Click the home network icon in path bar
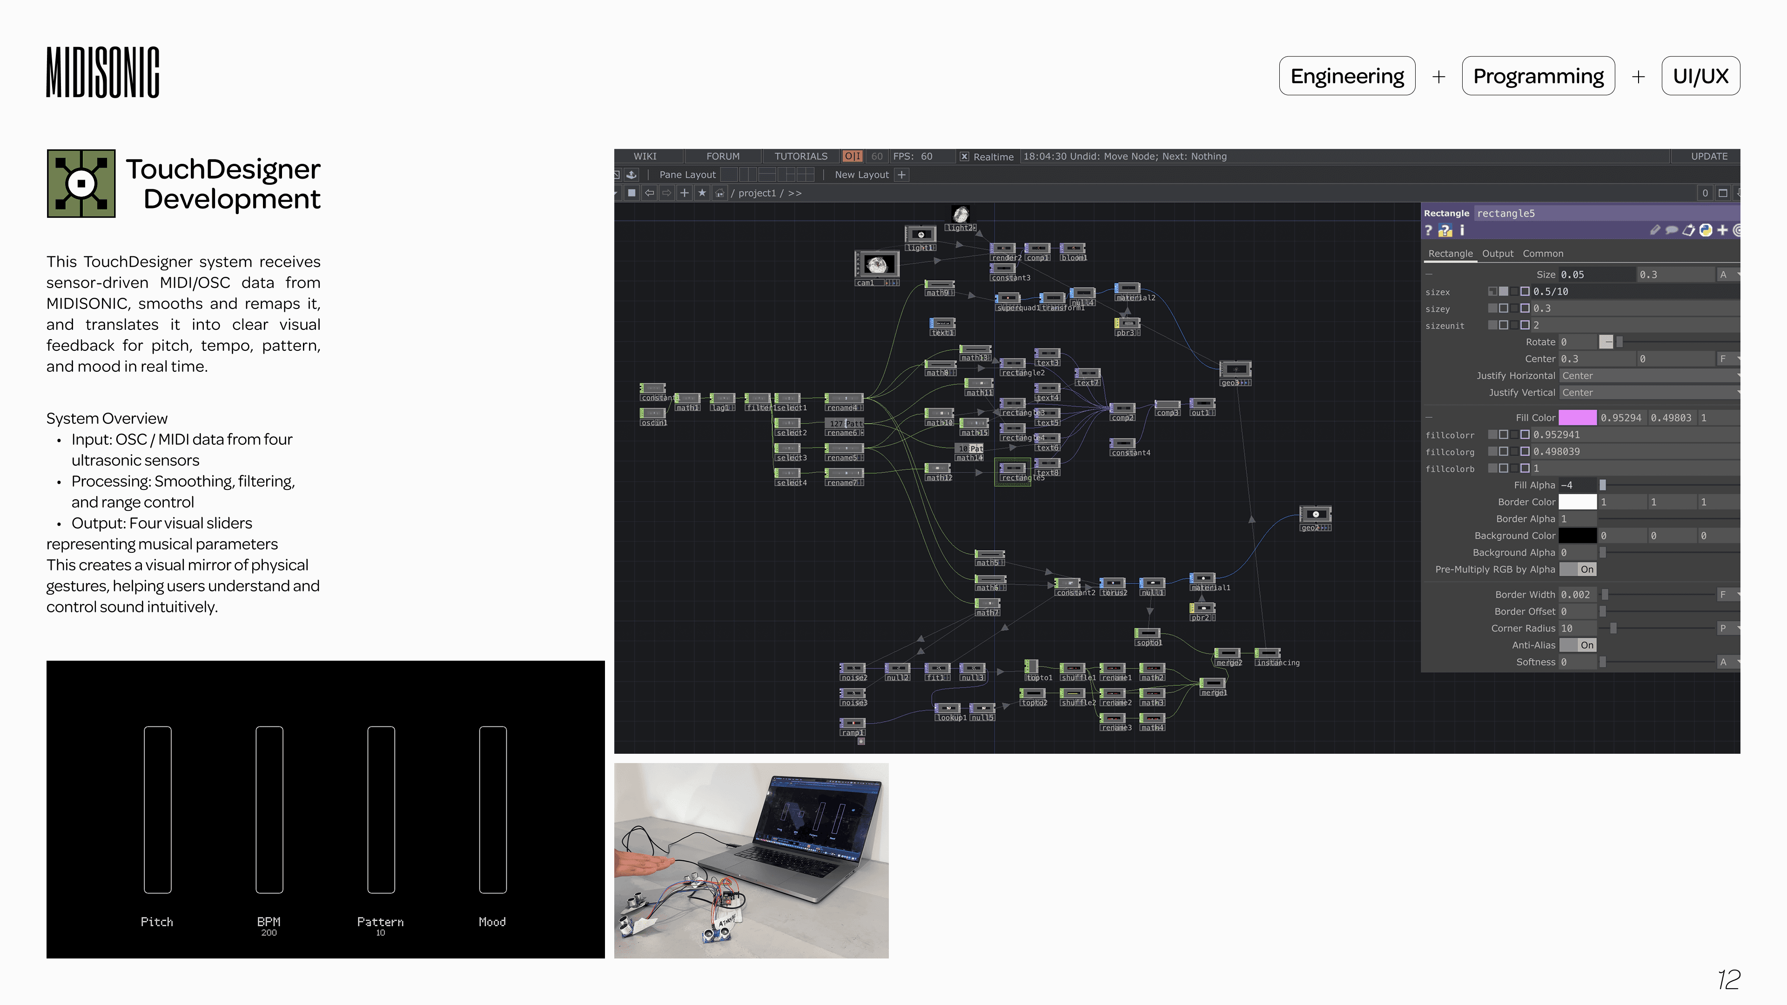Image resolution: width=1787 pixels, height=1005 pixels. 719,193
